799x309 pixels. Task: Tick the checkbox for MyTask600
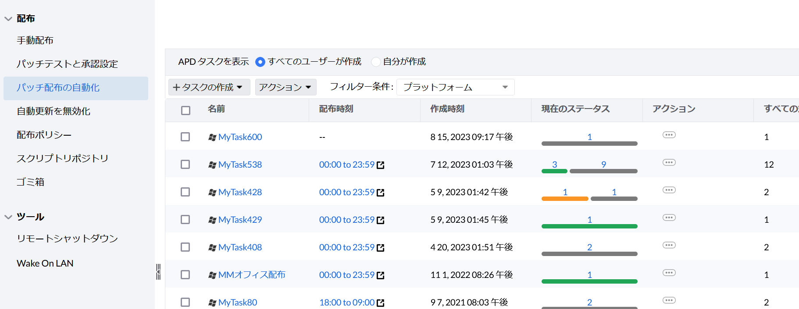click(x=185, y=137)
